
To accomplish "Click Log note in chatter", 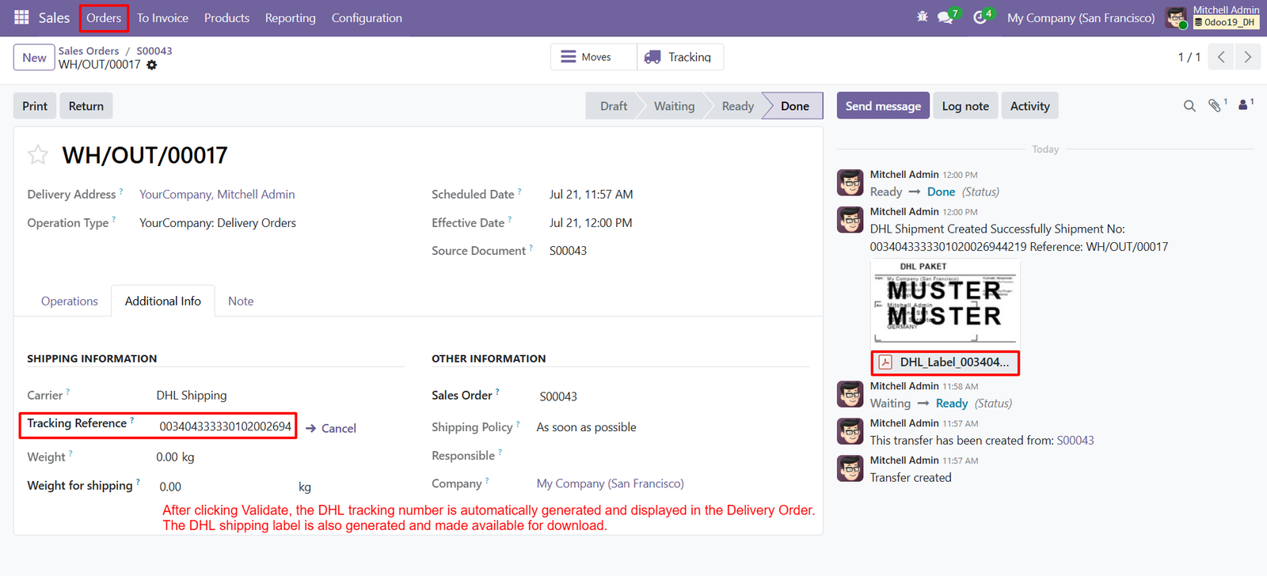I will click(x=965, y=106).
